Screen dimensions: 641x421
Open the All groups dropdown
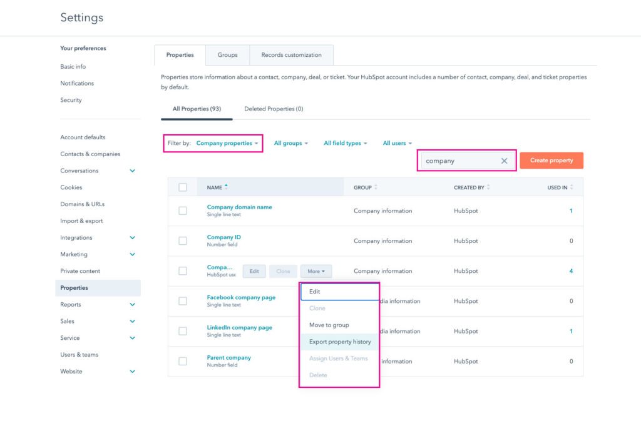(290, 142)
